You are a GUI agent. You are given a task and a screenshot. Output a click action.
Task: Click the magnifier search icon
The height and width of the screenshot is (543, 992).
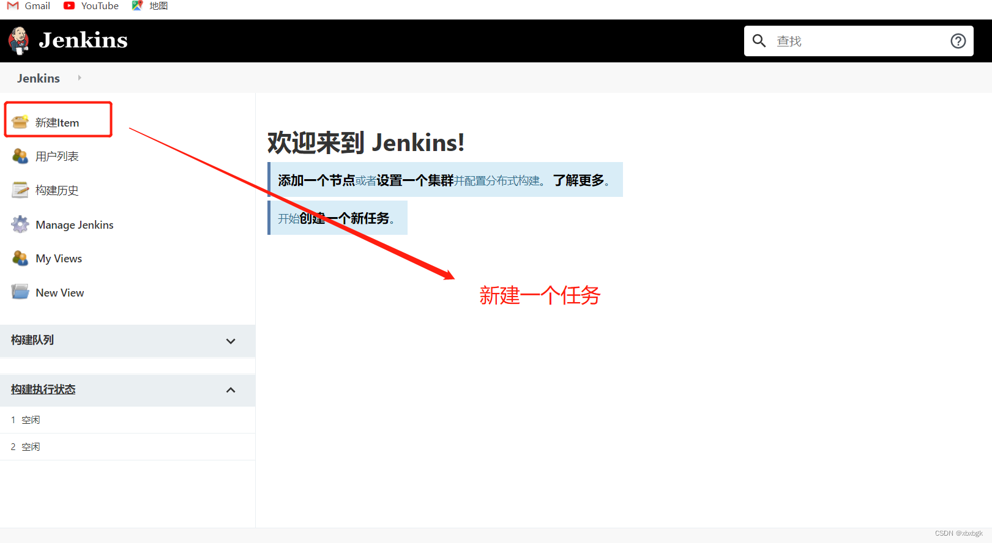759,41
